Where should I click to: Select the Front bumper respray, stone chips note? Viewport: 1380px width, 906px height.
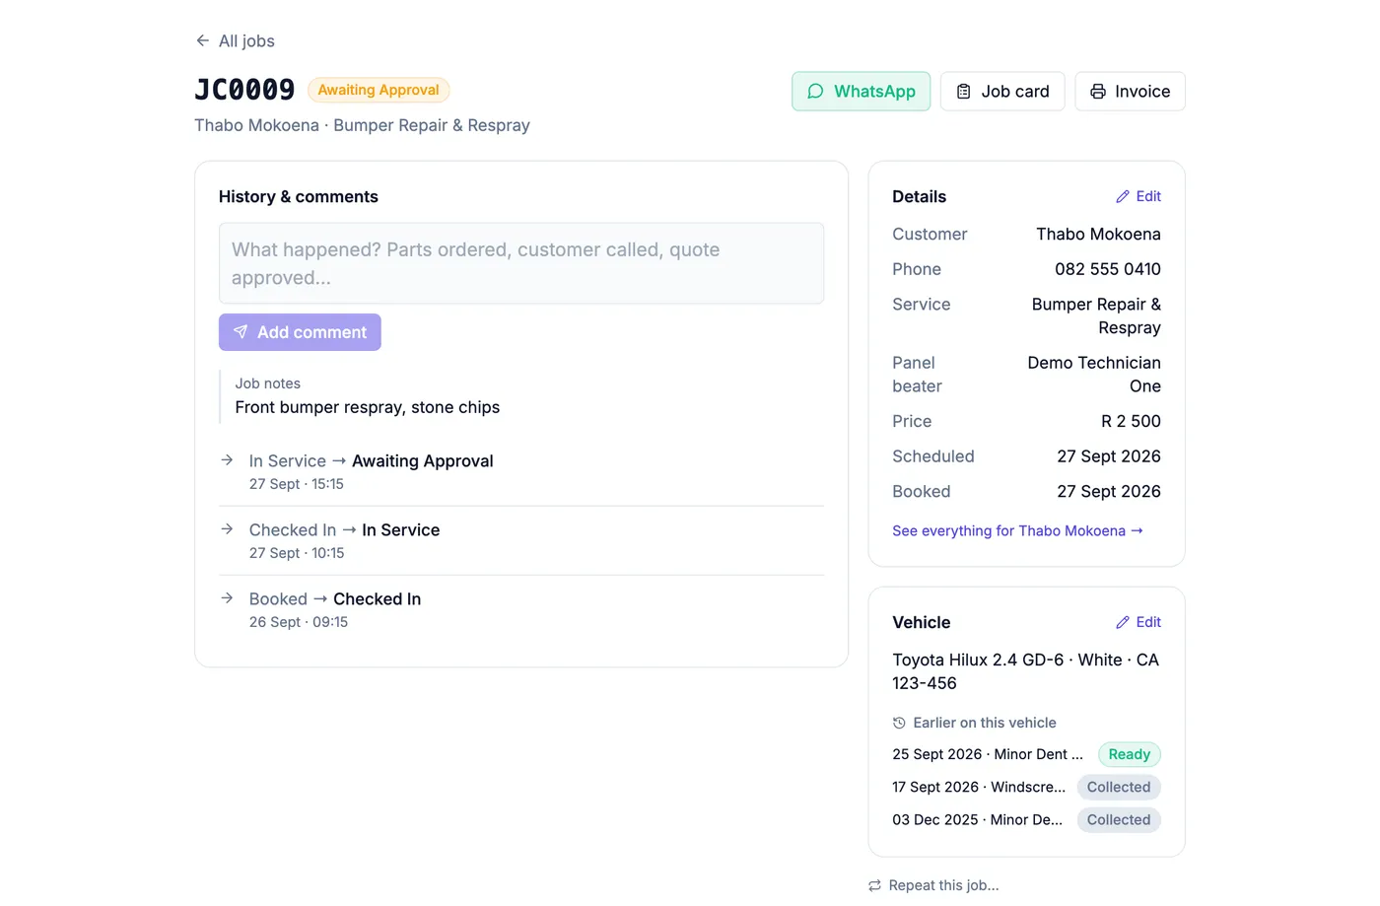click(x=368, y=407)
